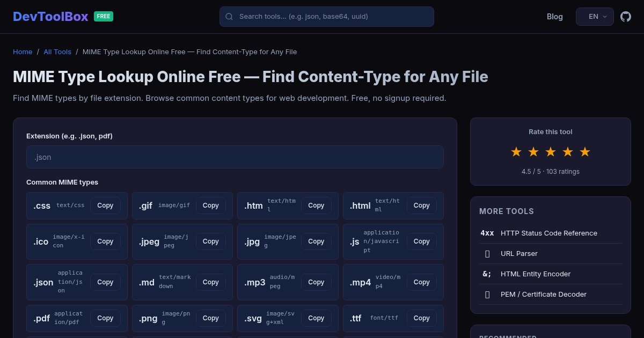Copy the .pdf MIME type
This screenshot has width=644, height=338.
[x=105, y=318]
